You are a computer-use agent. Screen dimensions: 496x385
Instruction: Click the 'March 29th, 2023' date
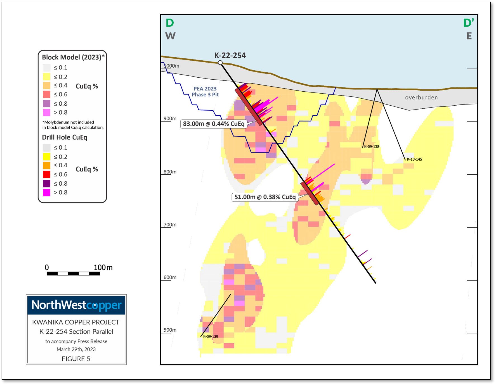76,349
